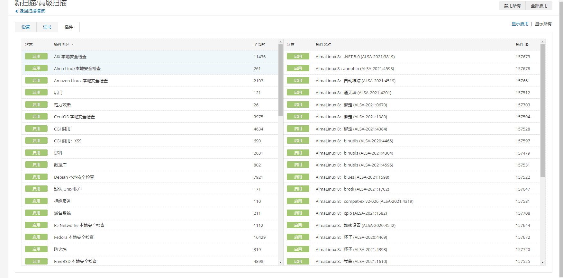Screen dimensions: 563x278
Task: Open plugin compat-exiv2-026 (ALSA-2021:4319)
Action: [365, 201]
